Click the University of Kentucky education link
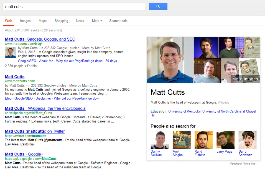 (x=184, y=111)
